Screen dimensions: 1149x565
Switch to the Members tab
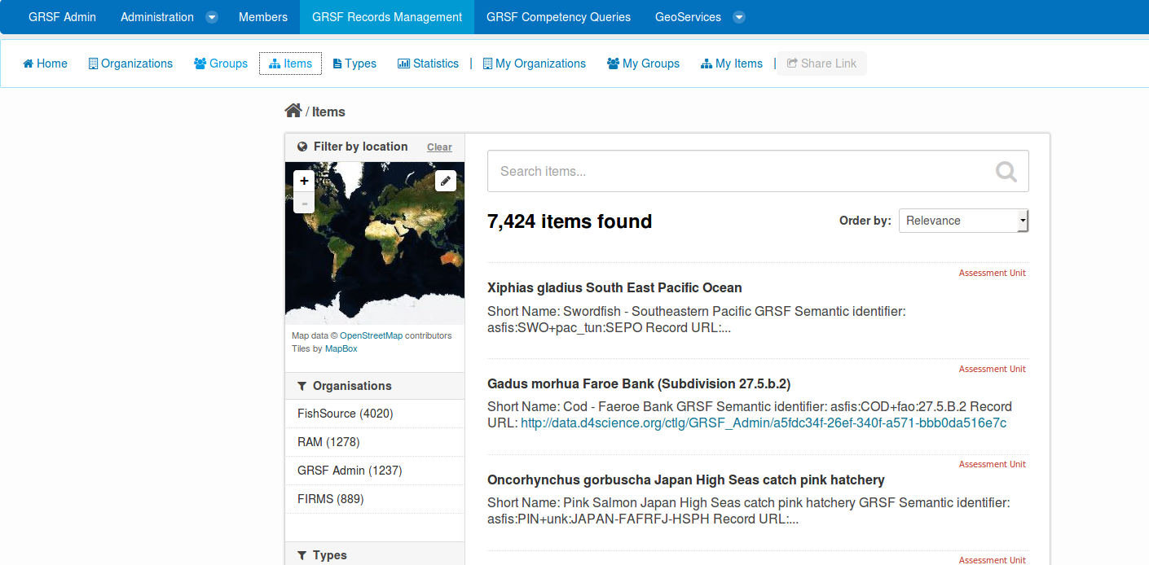point(262,17)
